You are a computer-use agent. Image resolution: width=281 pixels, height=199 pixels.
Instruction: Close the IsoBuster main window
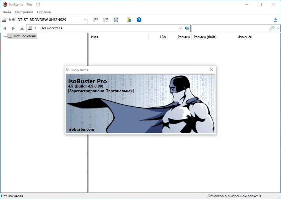point(274,5)
